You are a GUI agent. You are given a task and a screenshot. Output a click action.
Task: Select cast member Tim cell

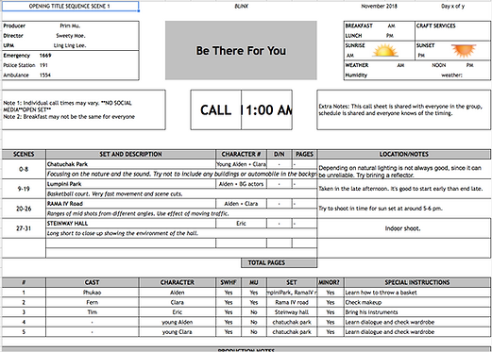pos(93,312)
